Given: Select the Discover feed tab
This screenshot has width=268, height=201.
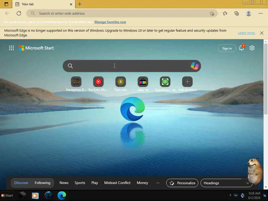Looking at the screenshot, I should tap(21, 183).
